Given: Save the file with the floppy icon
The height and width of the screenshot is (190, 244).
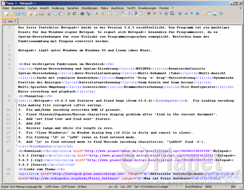Looking at the screenshot, I should [18, 14].
